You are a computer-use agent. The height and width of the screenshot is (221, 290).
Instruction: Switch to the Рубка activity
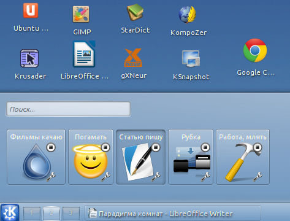pos(191,157)
